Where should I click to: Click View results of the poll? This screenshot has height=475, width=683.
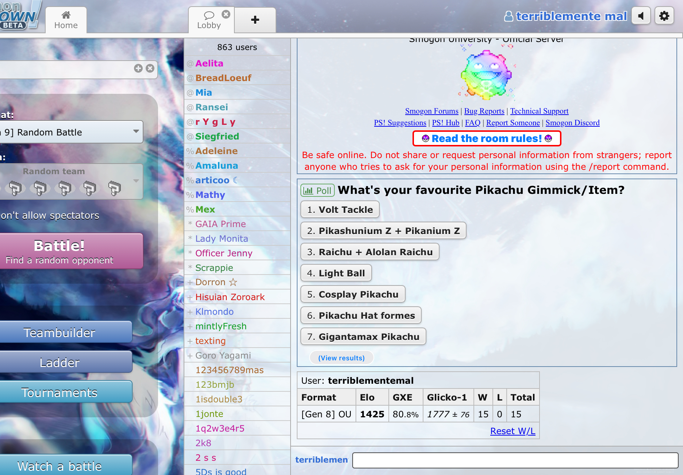pos(341,358)
